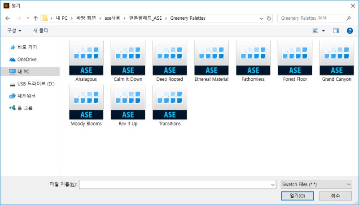Go forward with the right arrow button
Viewport: 359px width, 205px height.
(19, 18)
